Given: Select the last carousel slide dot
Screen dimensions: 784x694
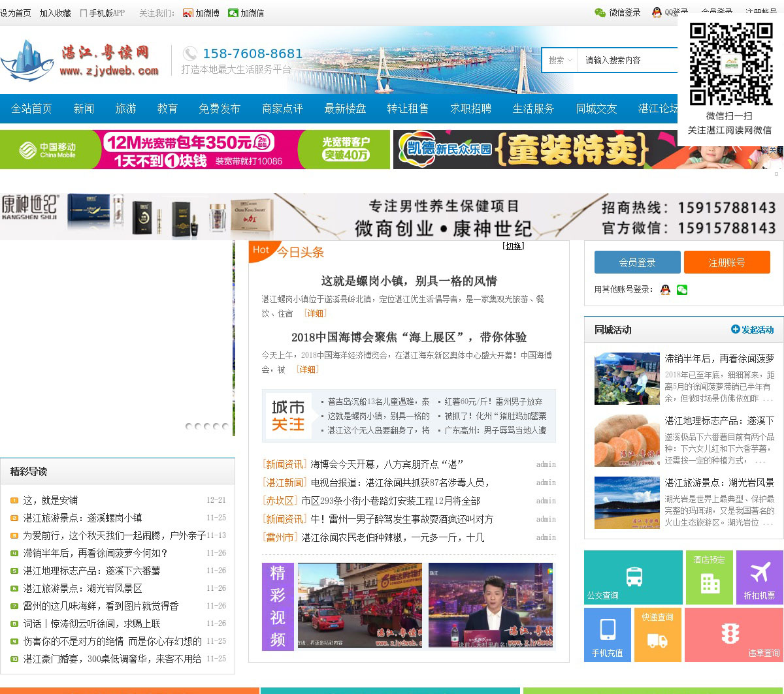Looking at the screenshot, I should tap(225, 426).
